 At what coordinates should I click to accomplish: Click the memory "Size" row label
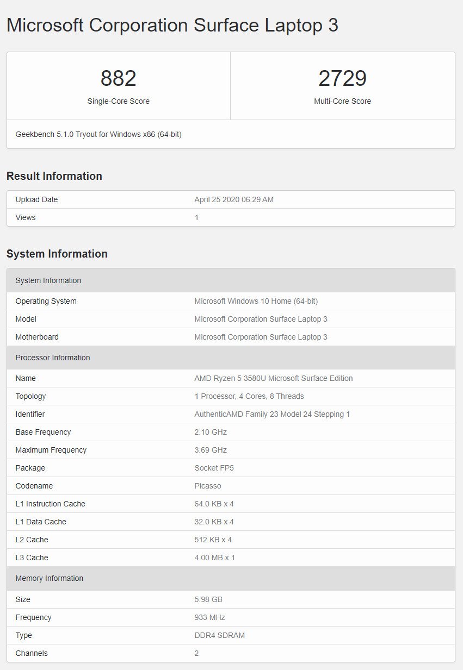23,599
